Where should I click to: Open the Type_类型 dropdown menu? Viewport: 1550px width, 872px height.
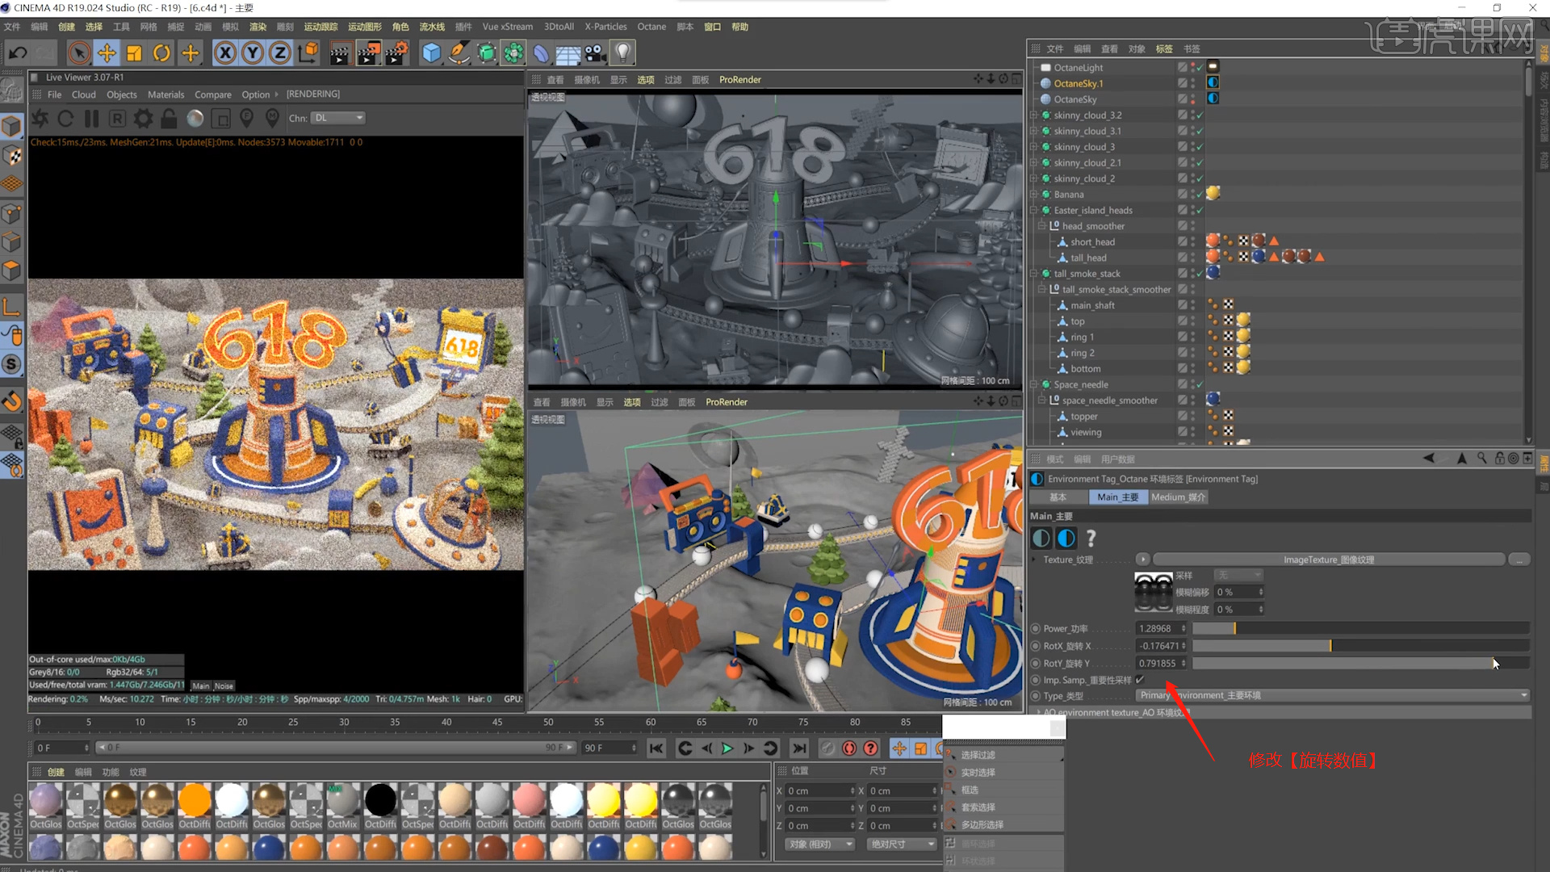click(1334, 695)
